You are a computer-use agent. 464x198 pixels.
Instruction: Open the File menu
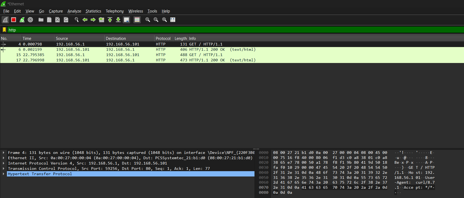tap(6, 11)
